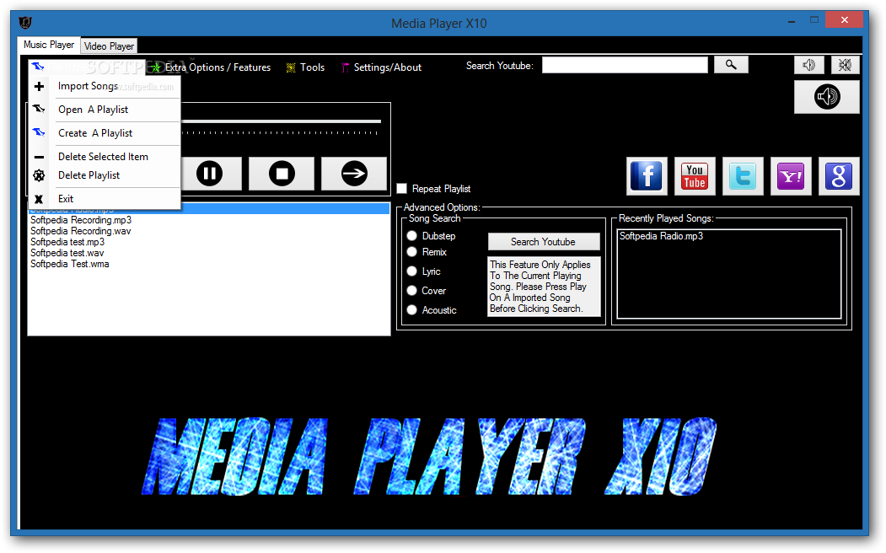Select Softpedia Test.wma in playlist

pos(69,264)
